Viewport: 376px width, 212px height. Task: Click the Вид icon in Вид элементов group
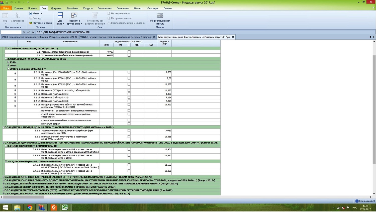5,16
